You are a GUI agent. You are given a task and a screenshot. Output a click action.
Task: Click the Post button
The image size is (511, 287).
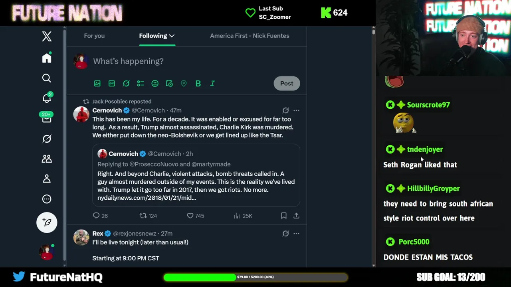coord(287,83)
